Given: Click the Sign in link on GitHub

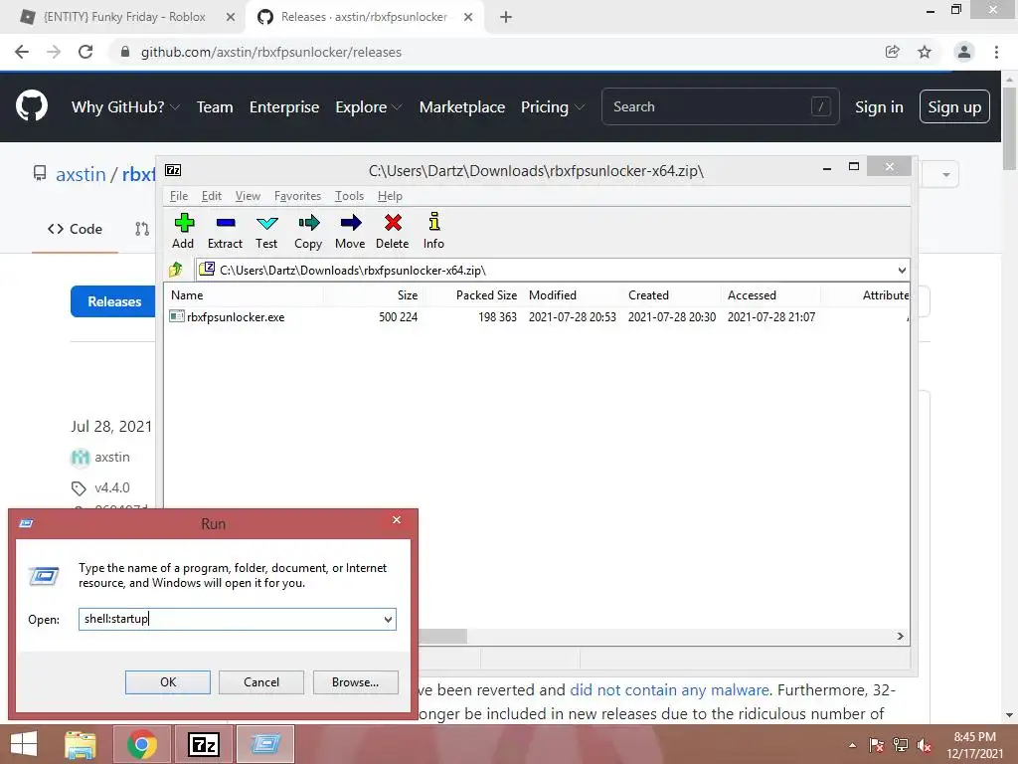Looking at the screenshot, I should (x=879, y=107).
